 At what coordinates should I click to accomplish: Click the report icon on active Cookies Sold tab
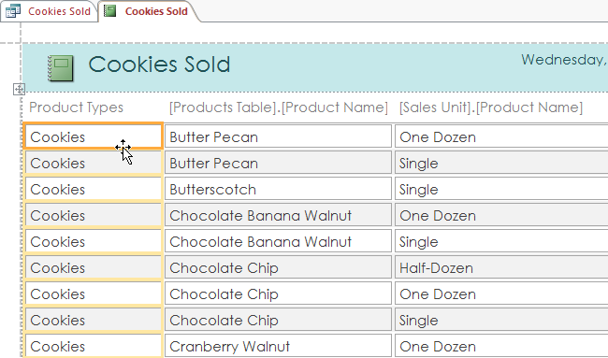110,11
